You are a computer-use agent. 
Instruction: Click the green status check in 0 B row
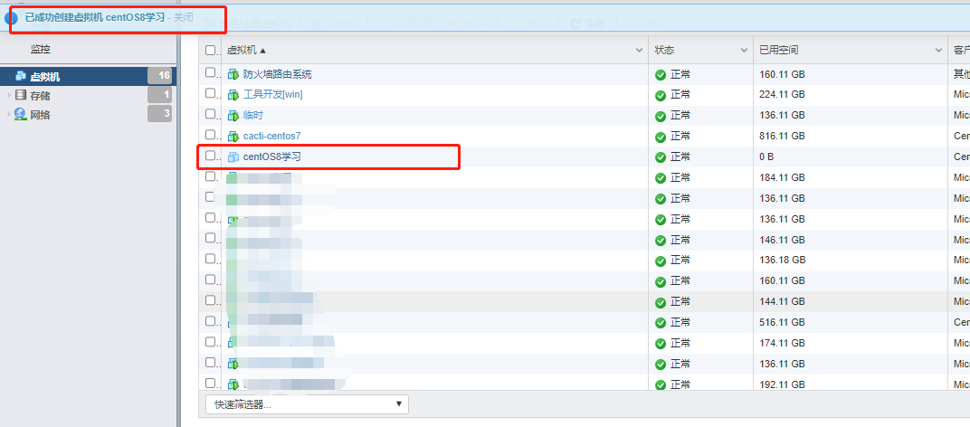click(661, 157)
